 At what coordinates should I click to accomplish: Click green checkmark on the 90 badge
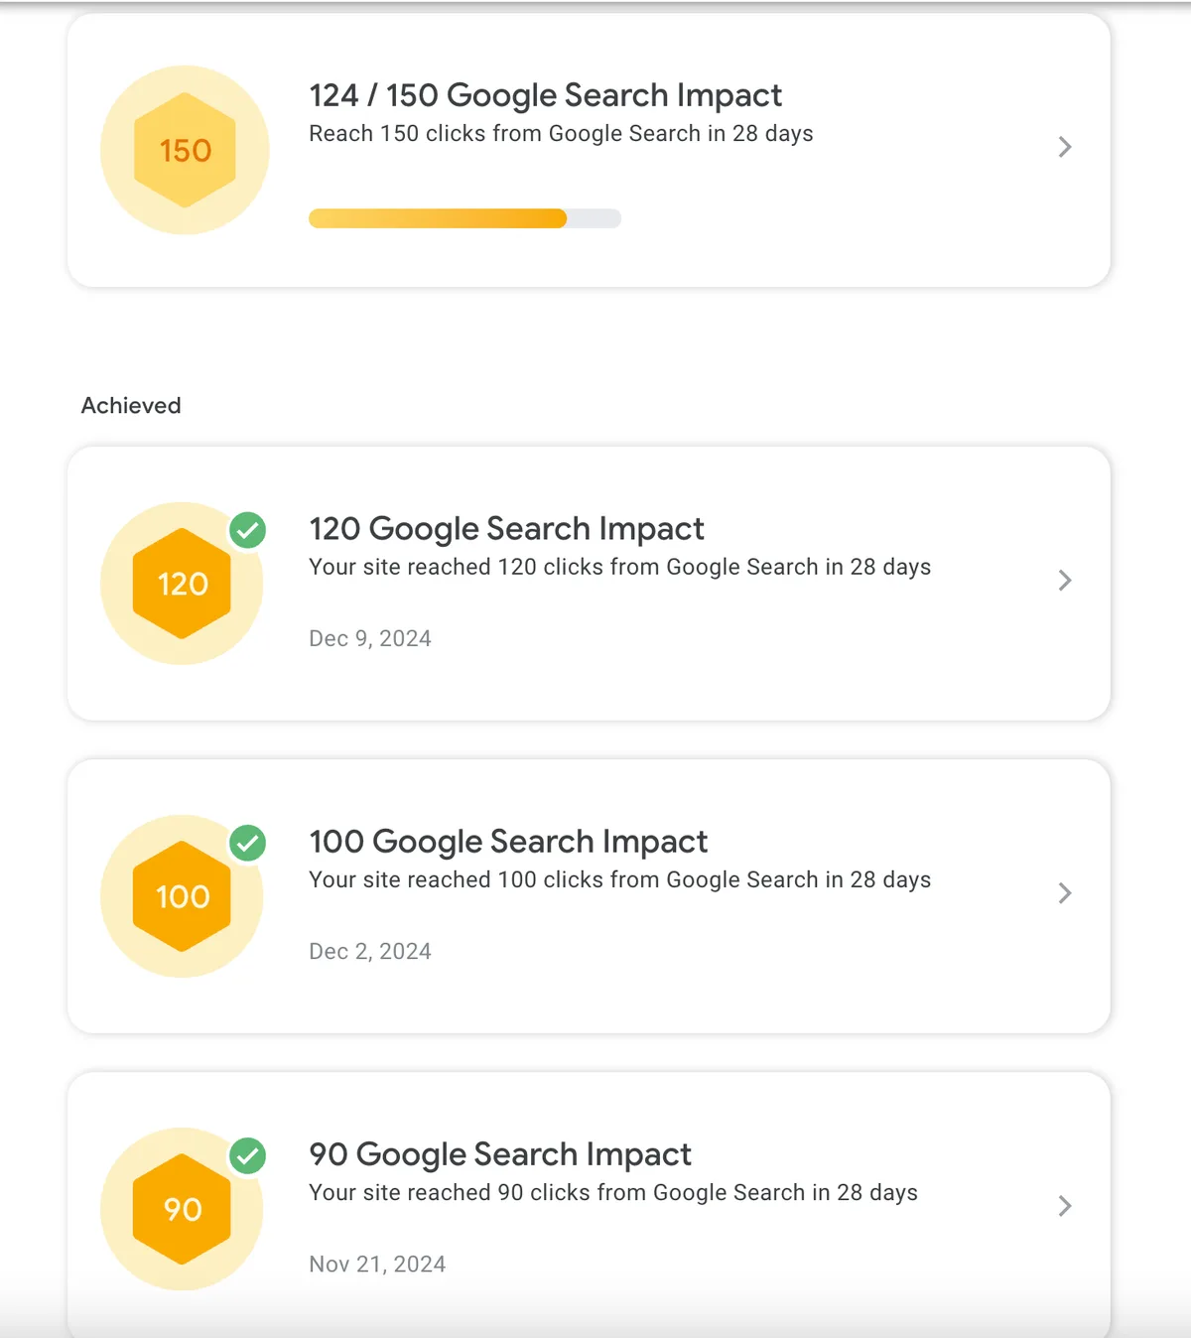click(x=248, y=1155)
